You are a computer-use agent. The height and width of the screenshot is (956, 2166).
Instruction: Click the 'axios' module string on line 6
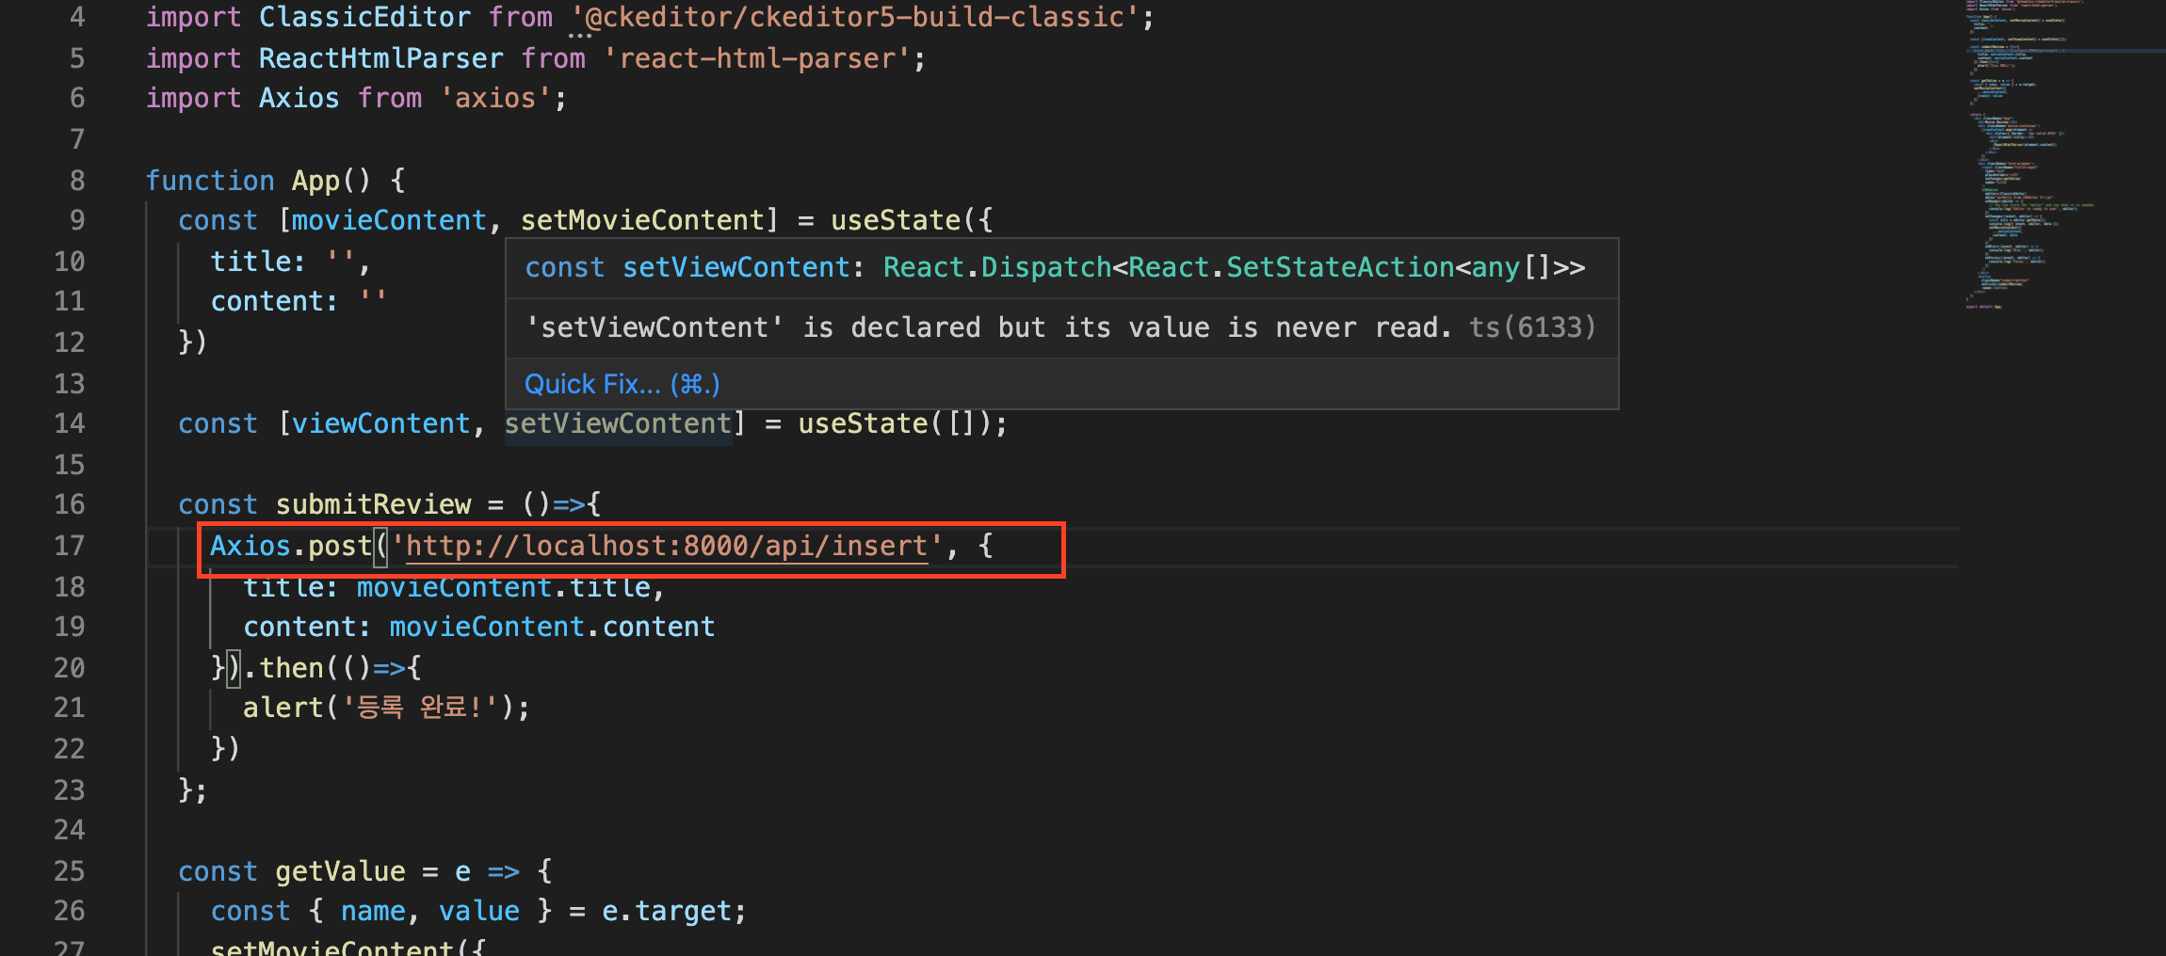495,98
